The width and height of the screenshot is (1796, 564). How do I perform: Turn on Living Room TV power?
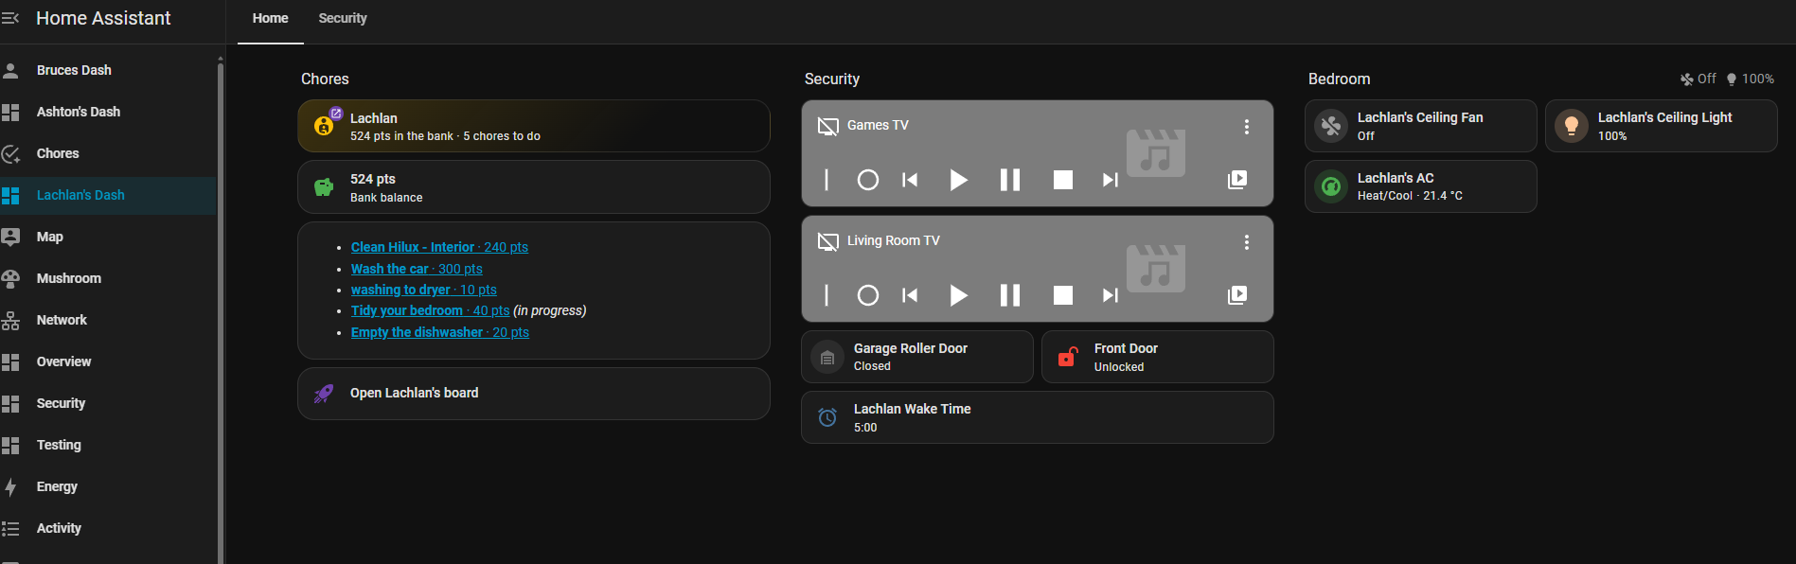[827, 295]
